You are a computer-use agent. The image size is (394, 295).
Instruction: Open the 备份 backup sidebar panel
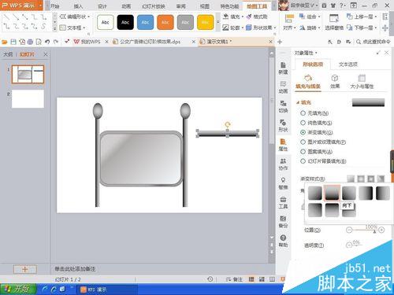[283, 222]
